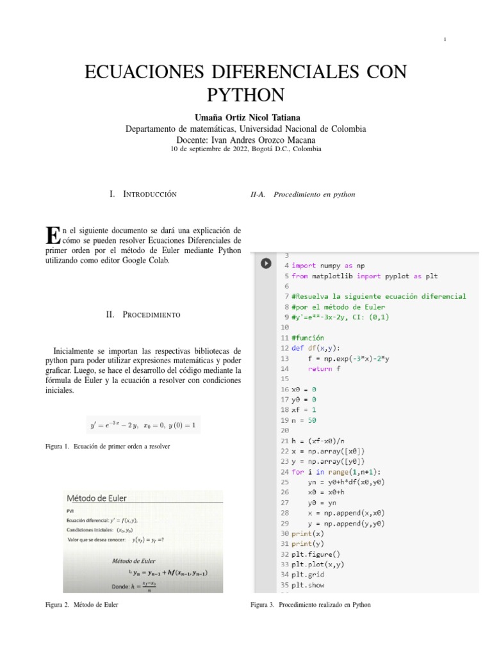Click code line 'x0 = 0'
Image resolution: width=492 pixels, height=656 pixels.
point(304,389)
